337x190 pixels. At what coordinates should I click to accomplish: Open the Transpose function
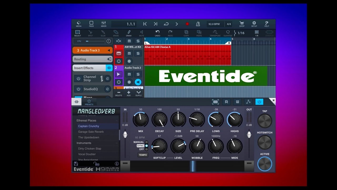click(x=215, y=33)
